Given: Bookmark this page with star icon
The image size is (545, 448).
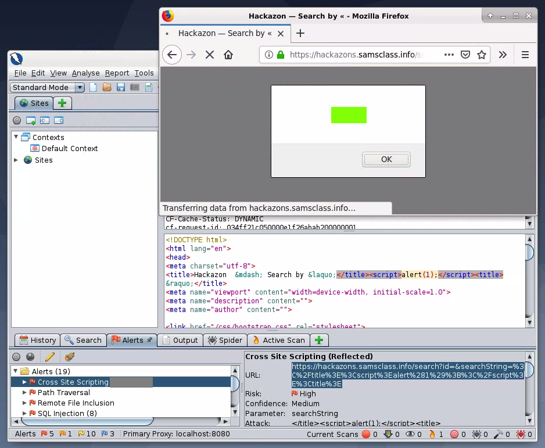Looking at the screenshot, I should click(x=482, y=55).
